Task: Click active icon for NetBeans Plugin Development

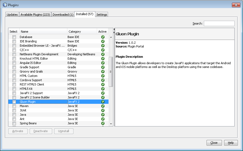Action: coord(103,54)
